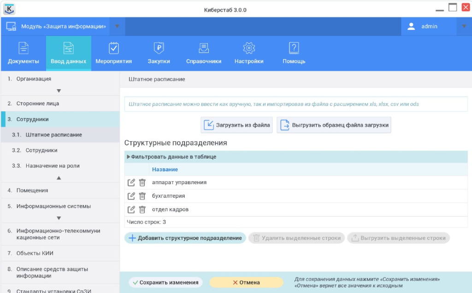Screen dimensions: 472x293
Task: Open the Мероприятия checklist icon
Action: point(113,48)
